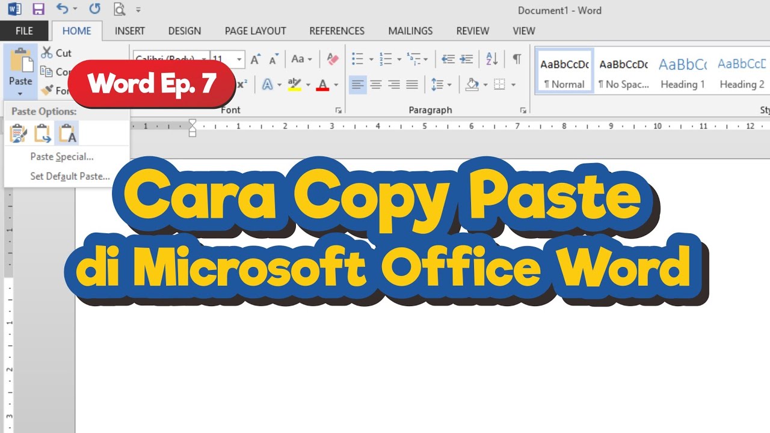Open bullet library dropdown arrow

pyautogui.click(x=371, y=59)
